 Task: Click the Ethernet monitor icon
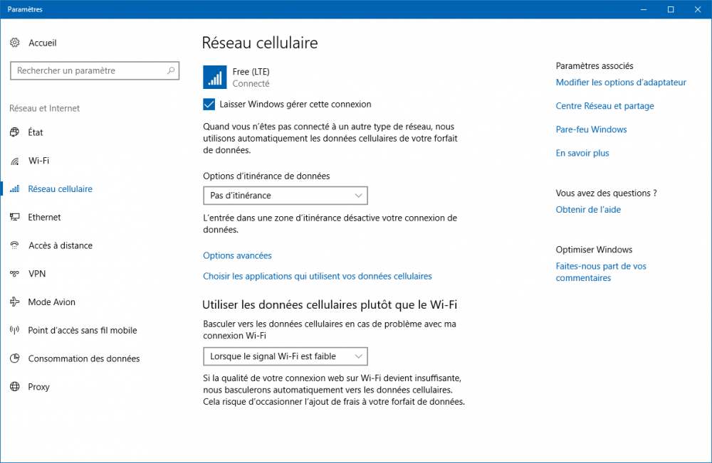coord(15,218)
